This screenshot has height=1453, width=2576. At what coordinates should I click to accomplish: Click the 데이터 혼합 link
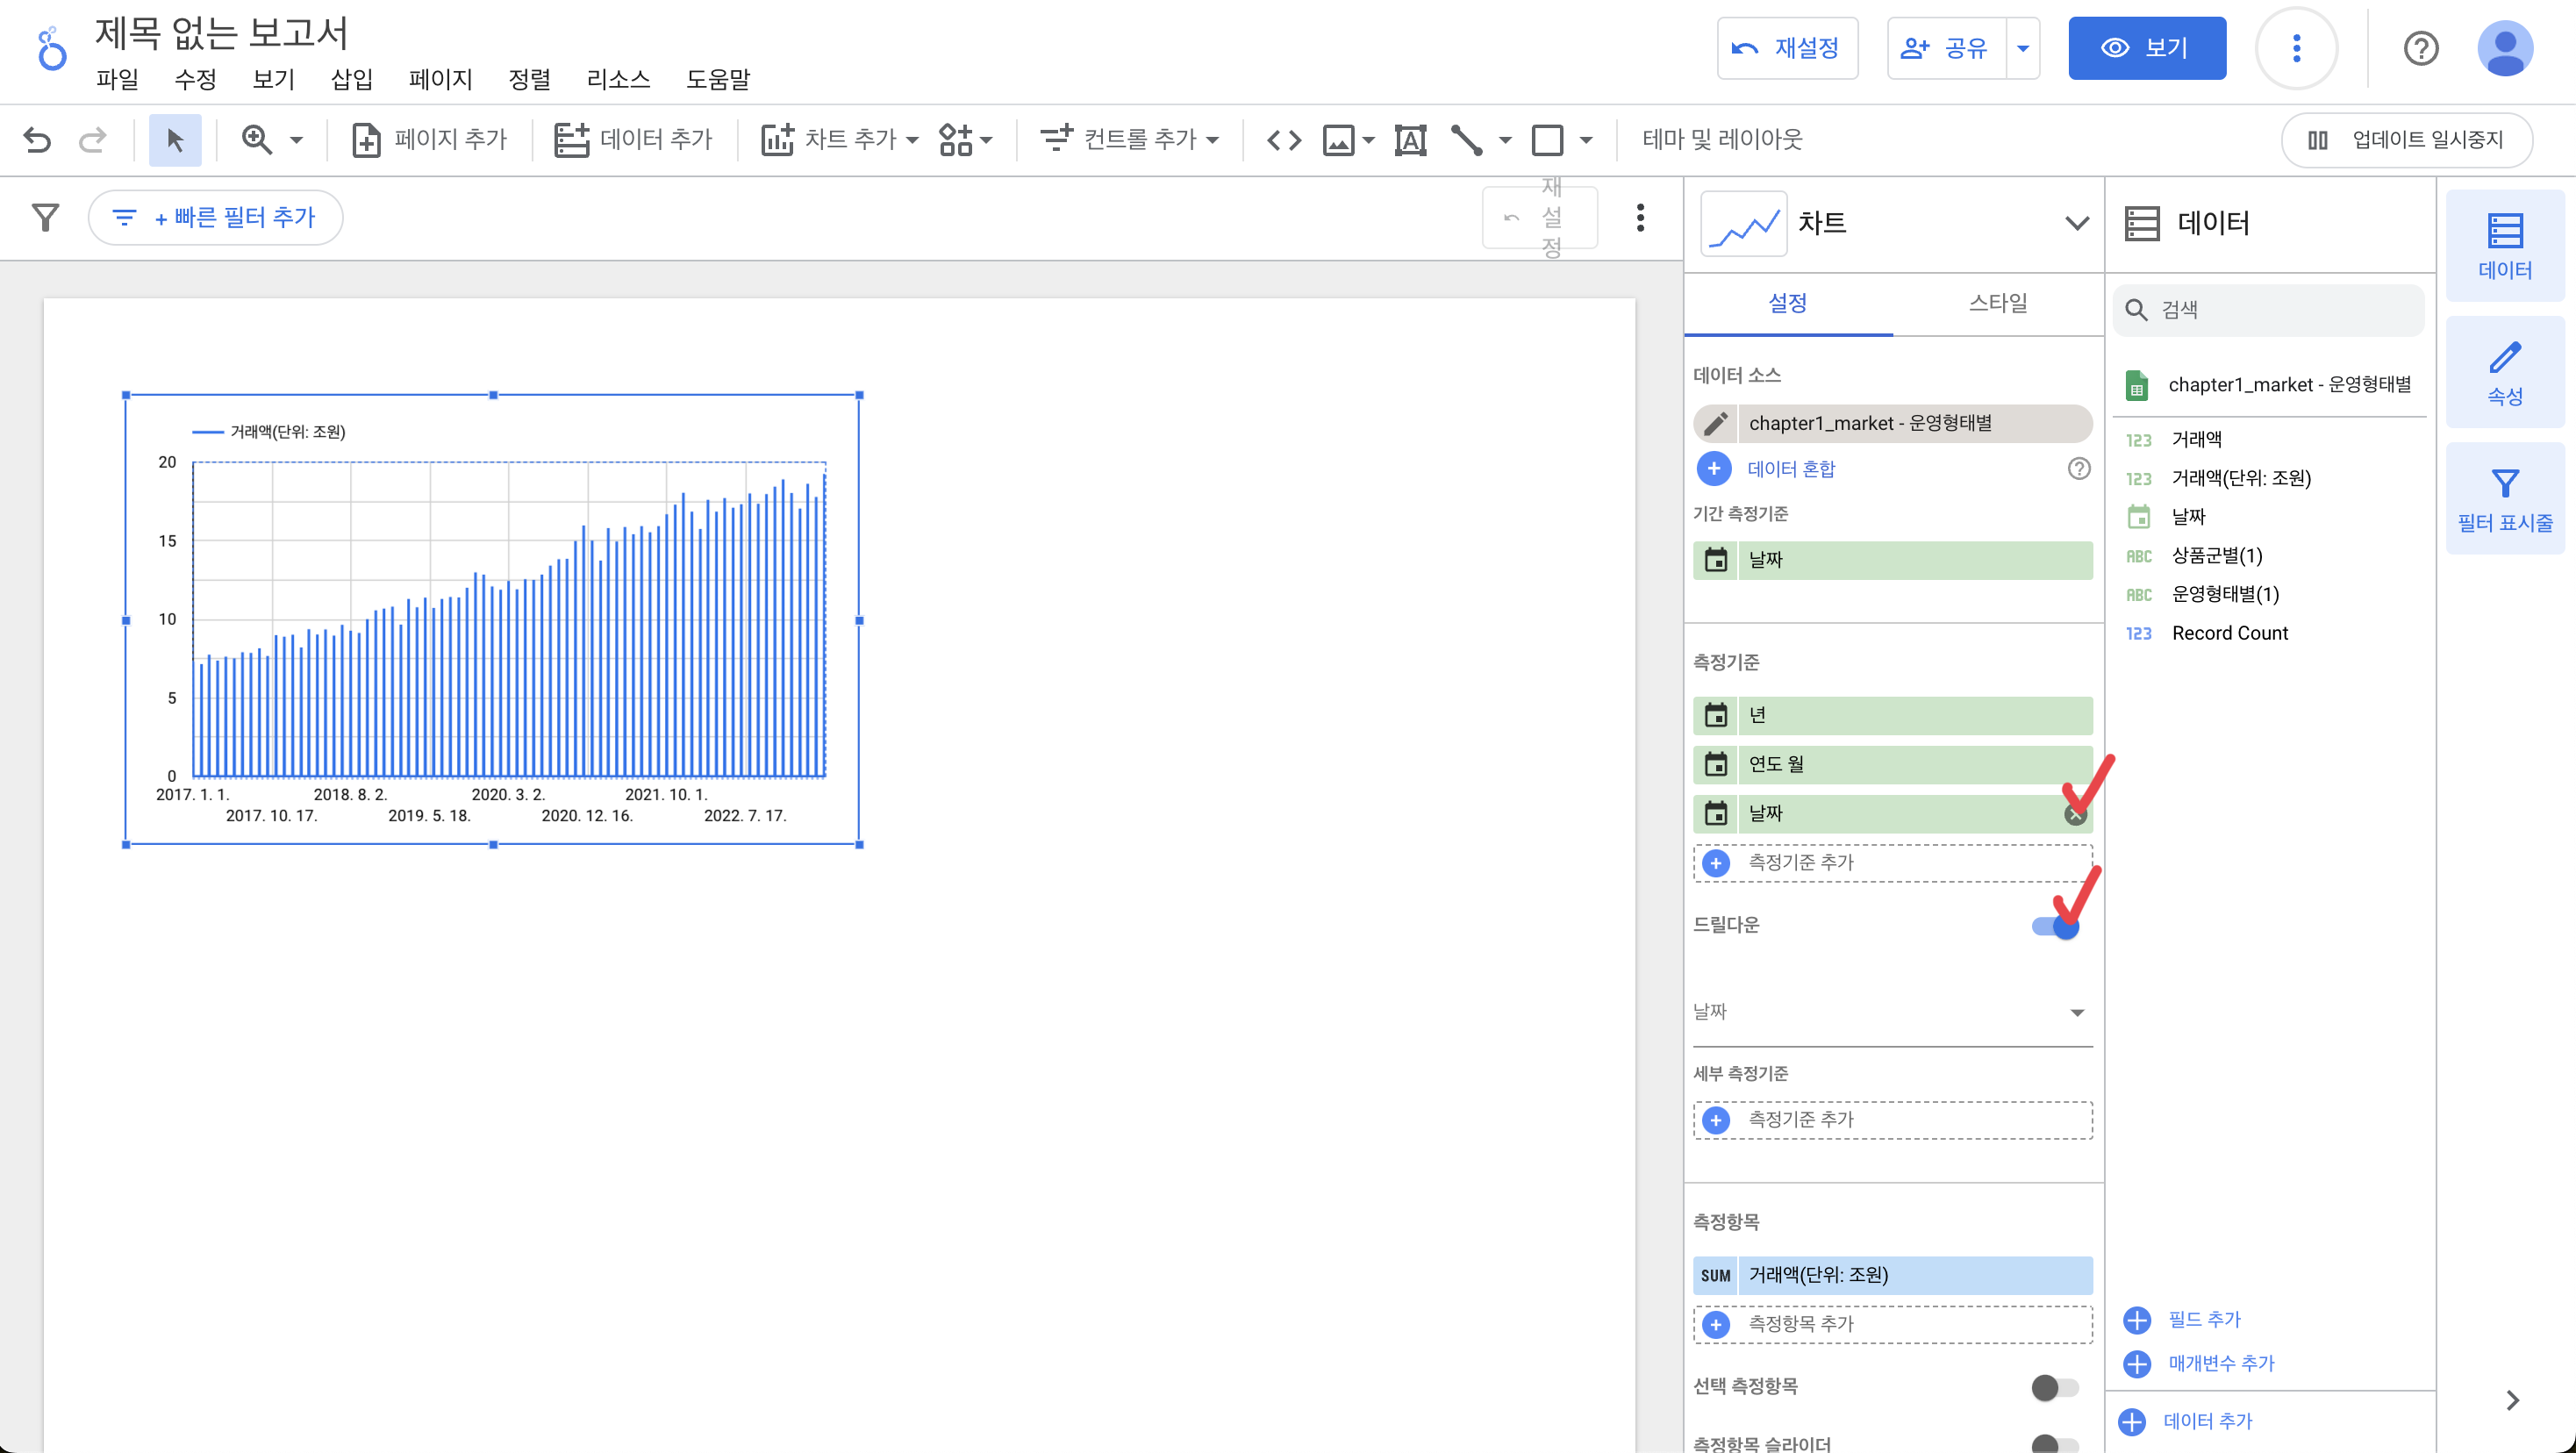tap(1790, 469)
